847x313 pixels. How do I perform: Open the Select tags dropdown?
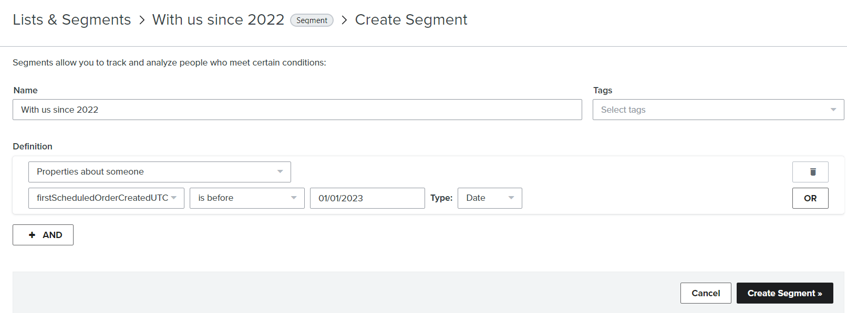718,110
